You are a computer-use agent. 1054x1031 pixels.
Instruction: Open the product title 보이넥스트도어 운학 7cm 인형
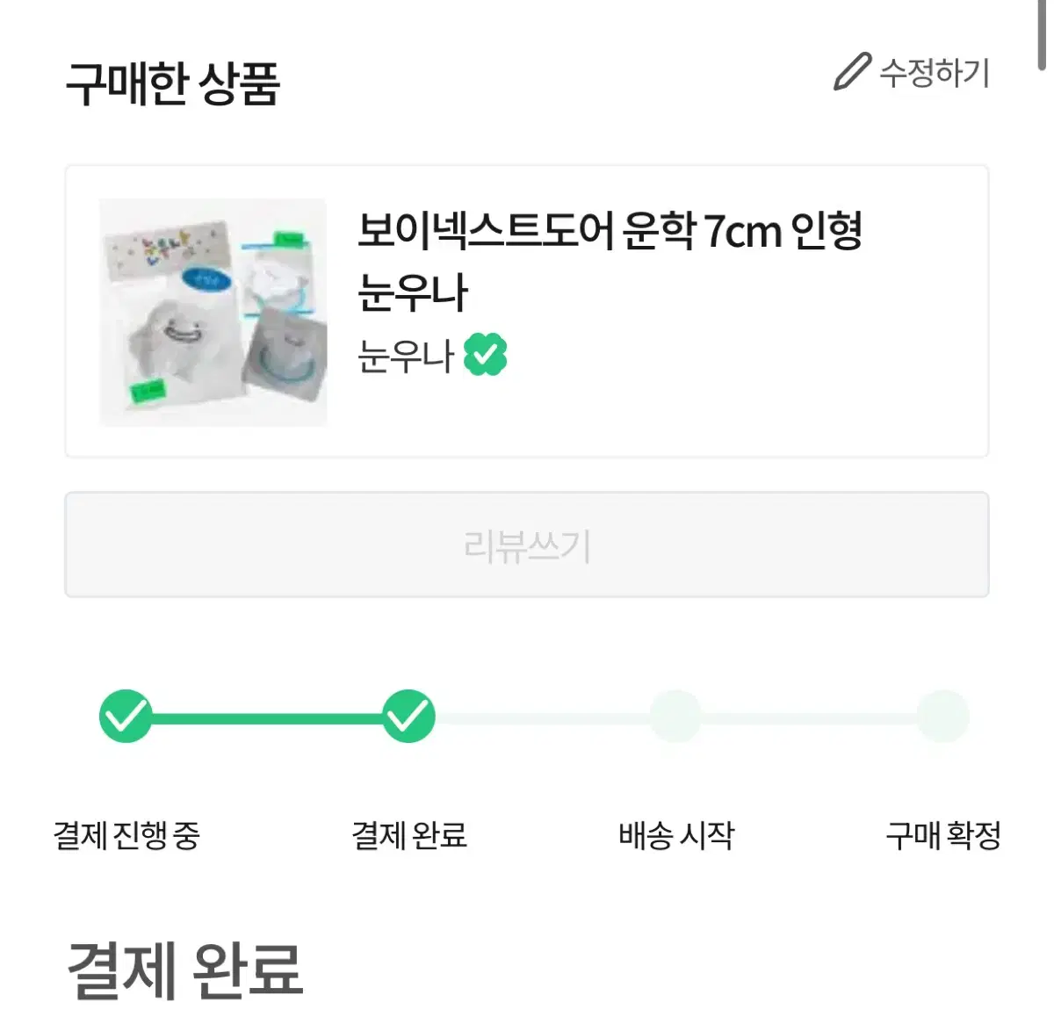[x=610, y=230]
